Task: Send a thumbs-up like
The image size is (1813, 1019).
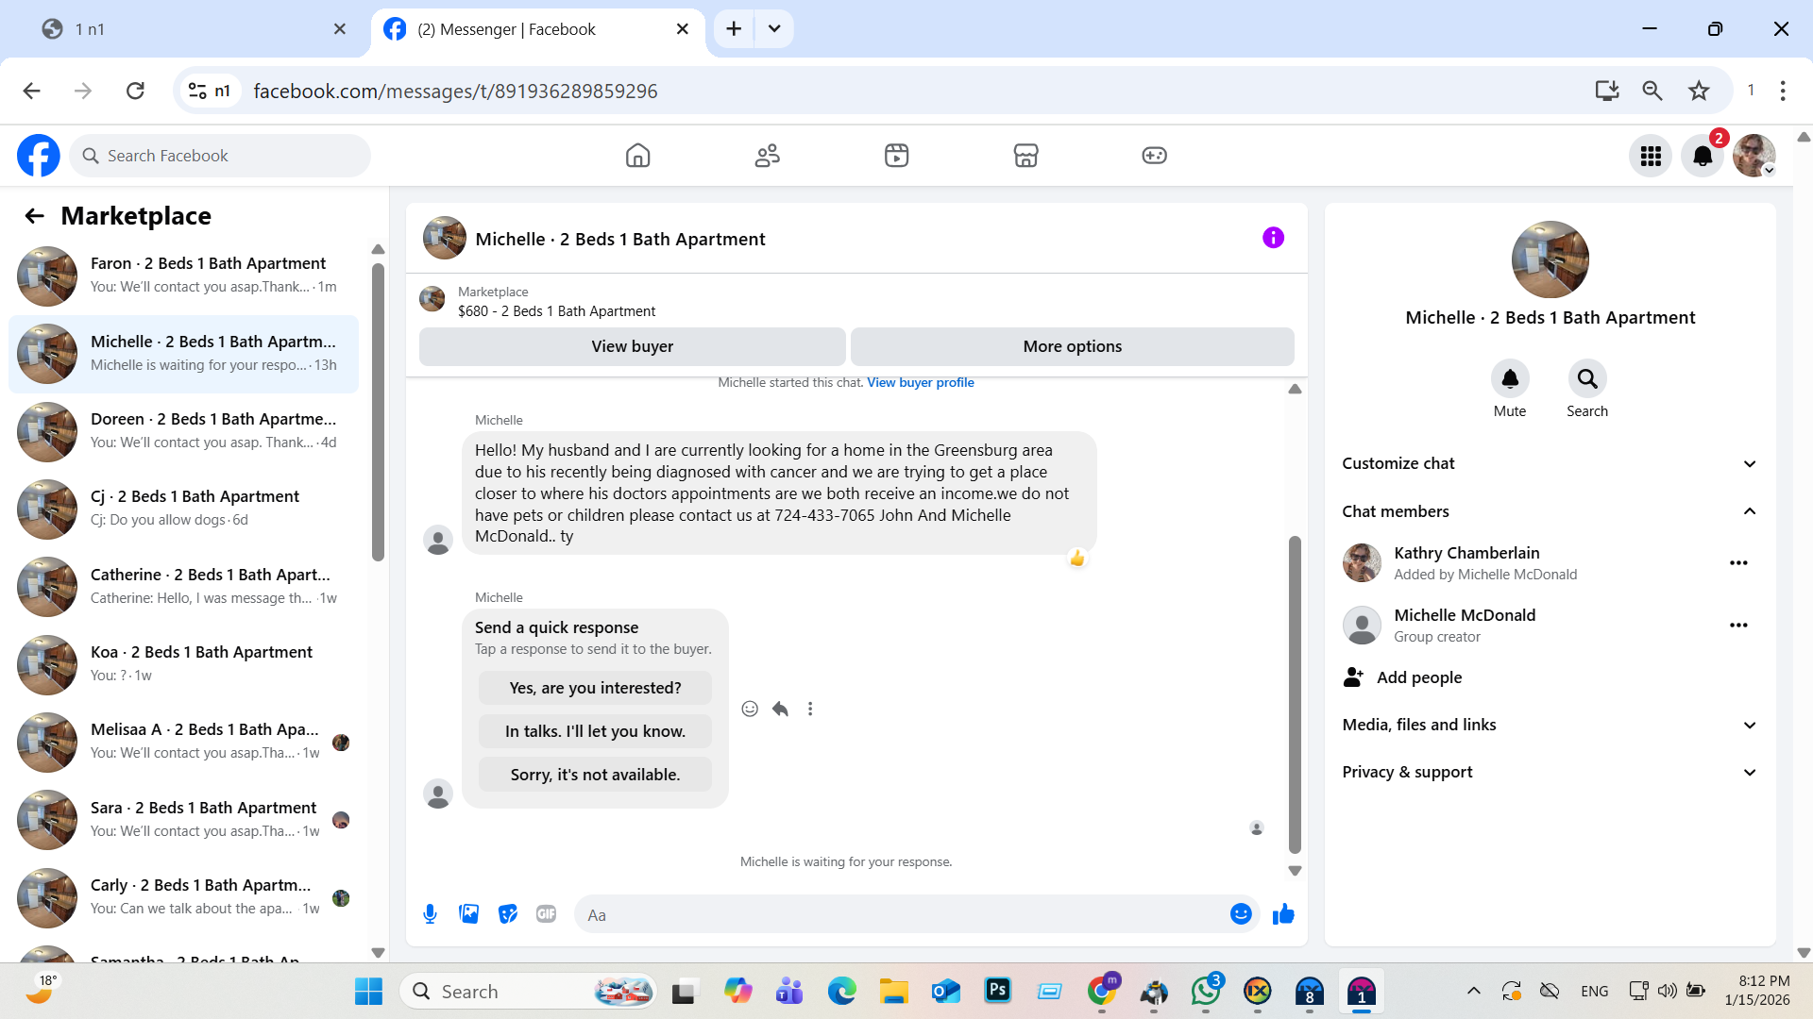Action: 1283,914
